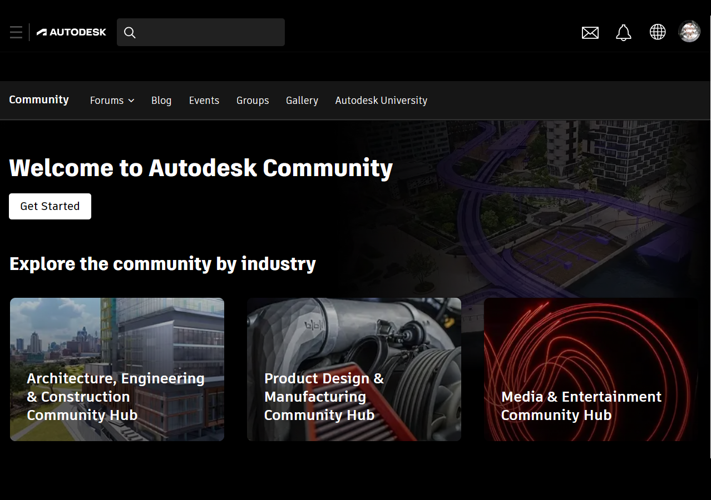Expand the chevron arrow beside Forums
Image resolution: width=711 pixels, height=500 pixels.
click(131, 101)
